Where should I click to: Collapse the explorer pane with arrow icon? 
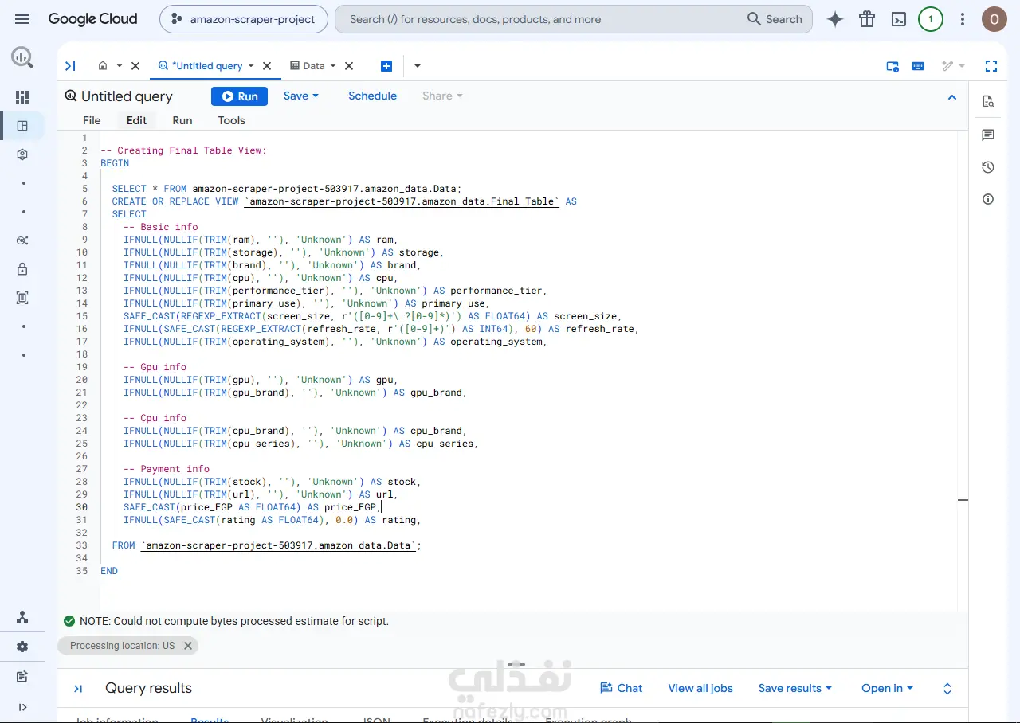click(70, 66)
